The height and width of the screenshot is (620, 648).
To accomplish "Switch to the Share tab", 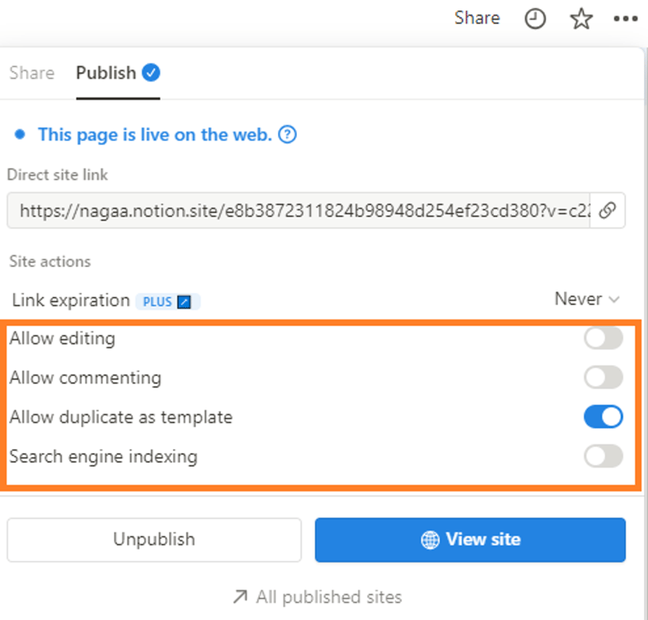I will click(31, 73).
